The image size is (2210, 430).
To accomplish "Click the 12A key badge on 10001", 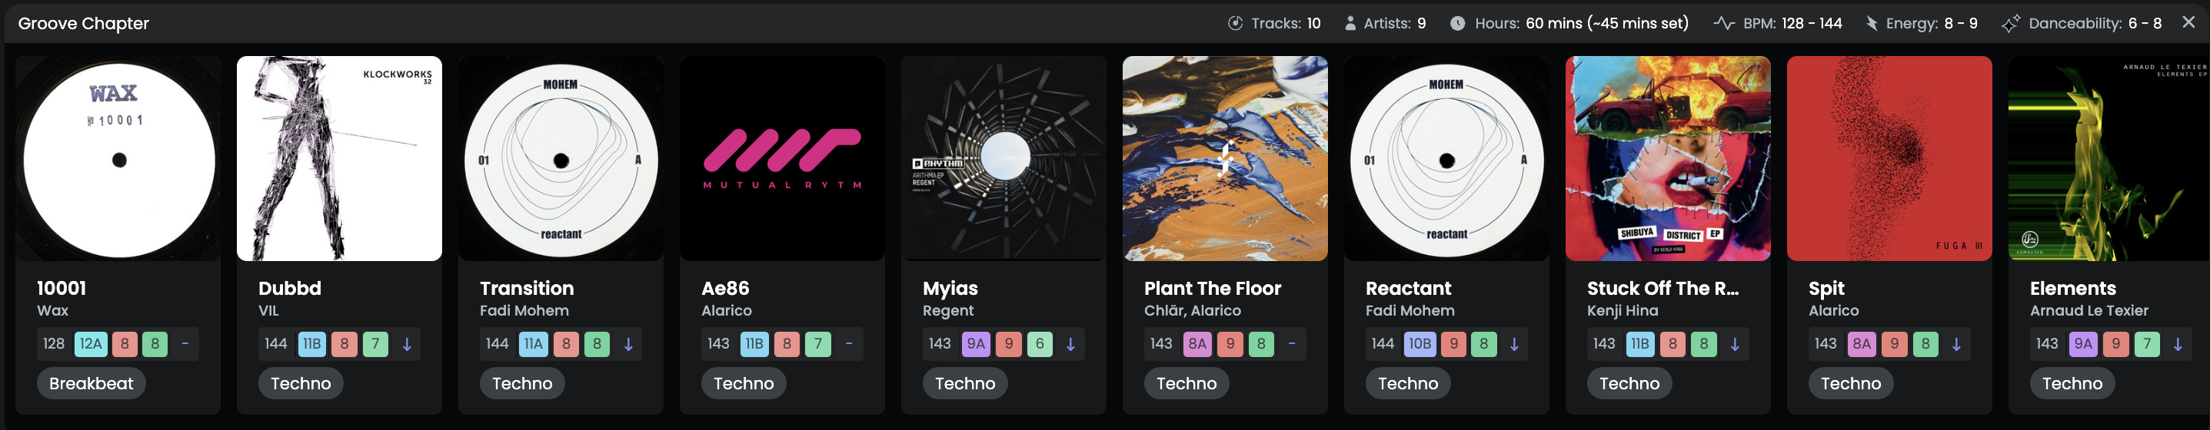I will (x=90, y=344).
